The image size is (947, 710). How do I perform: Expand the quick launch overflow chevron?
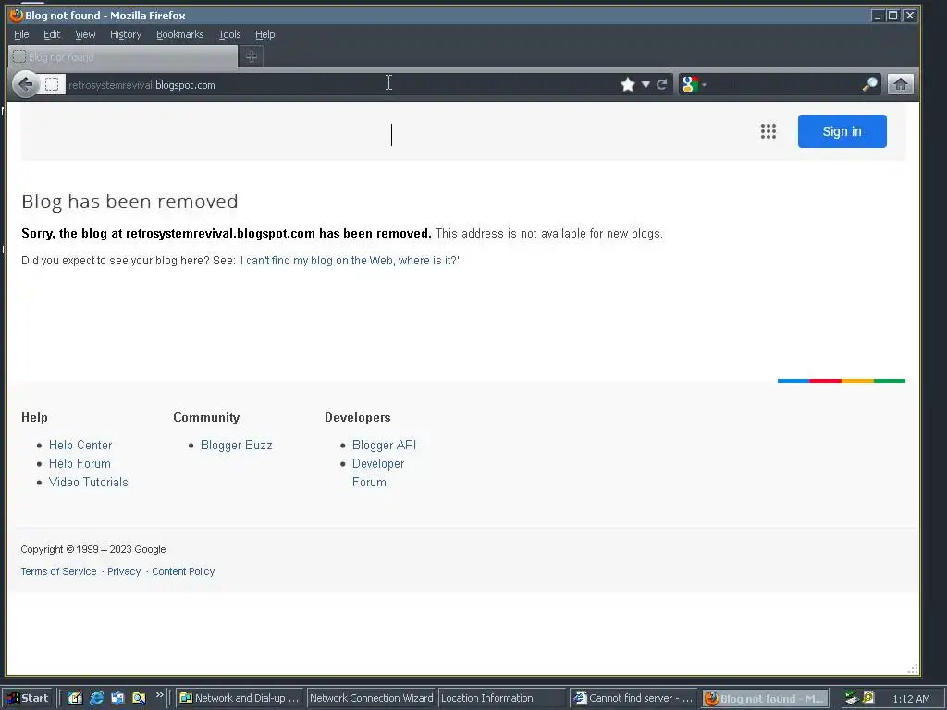pyautogui.click(x=159, y=695)
